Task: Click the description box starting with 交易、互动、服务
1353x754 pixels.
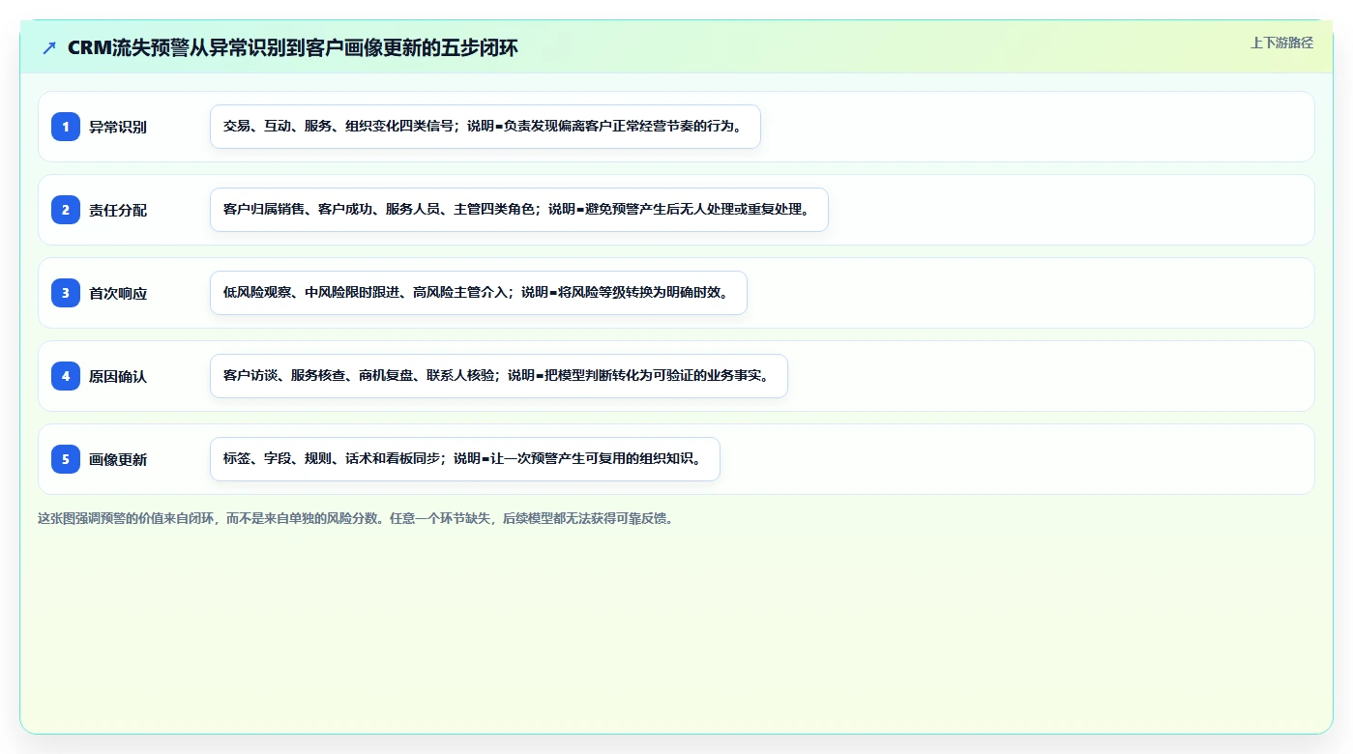Action: (485, 127)
